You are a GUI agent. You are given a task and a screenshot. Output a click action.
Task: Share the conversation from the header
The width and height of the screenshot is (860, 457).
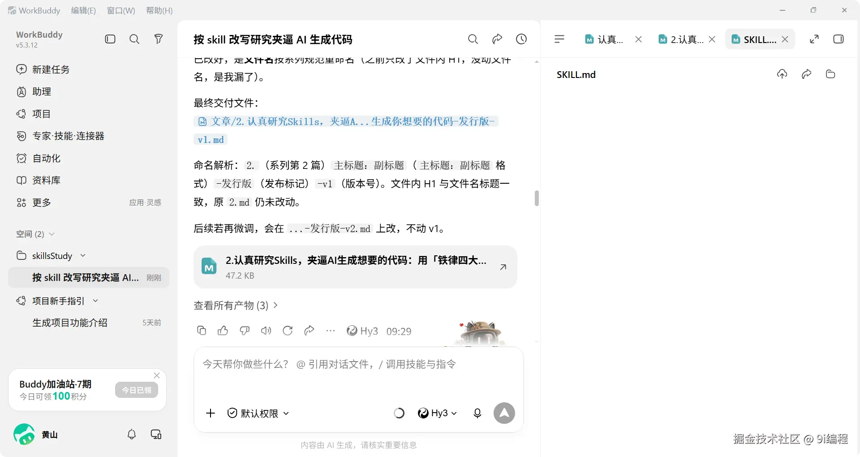pyautogui.click(x=497, y=39)
